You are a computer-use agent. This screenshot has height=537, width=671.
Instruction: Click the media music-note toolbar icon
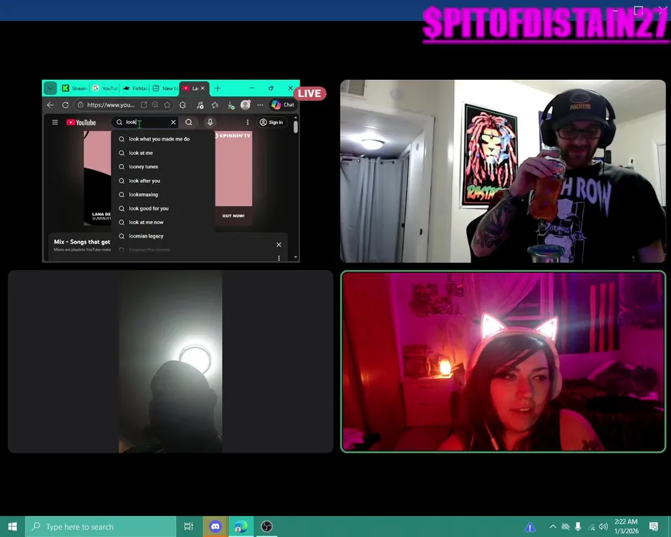tap(200, 105)
